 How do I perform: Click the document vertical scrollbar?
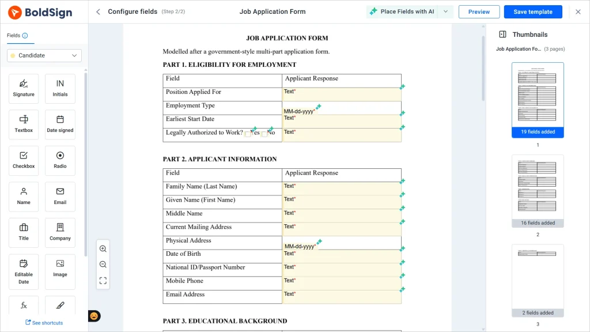tap(483, 68)
